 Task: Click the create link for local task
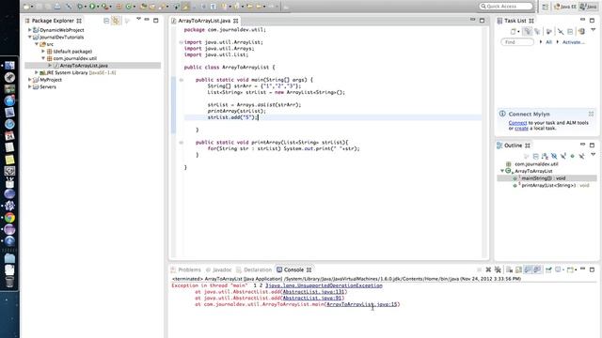521,129
